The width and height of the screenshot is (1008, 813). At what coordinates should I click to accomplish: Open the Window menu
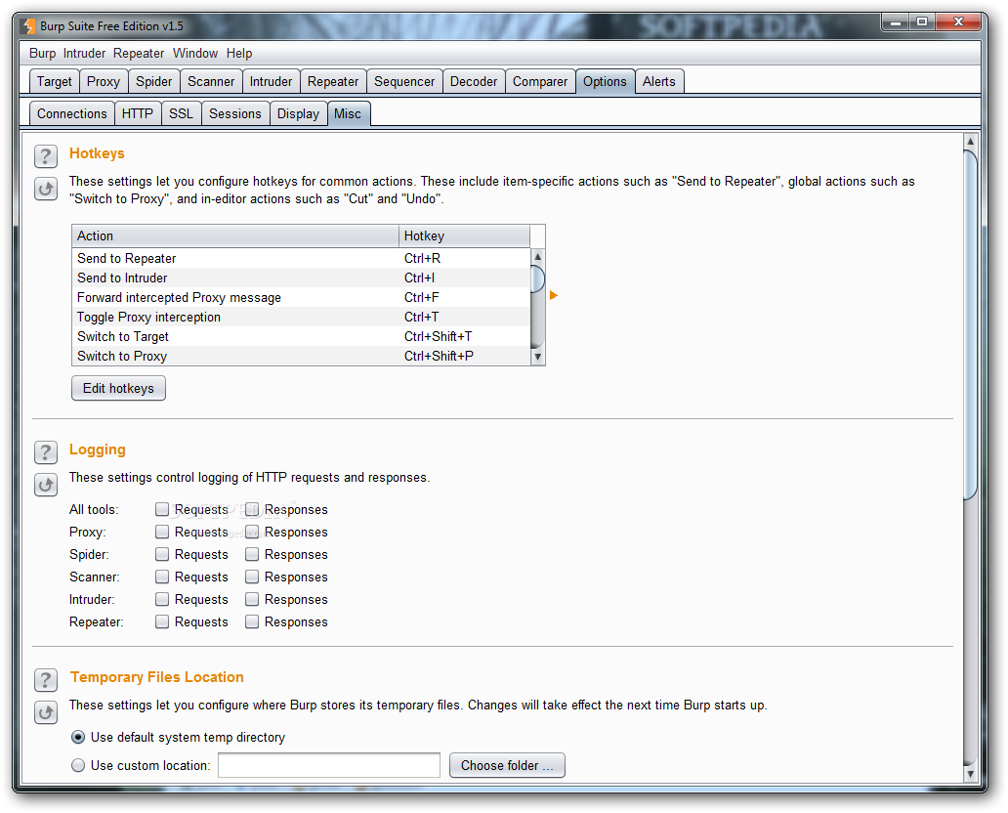[x=195, y=54]
